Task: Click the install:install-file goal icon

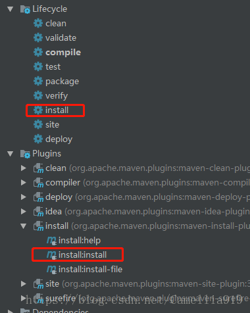Action: (x=51, y=270)
